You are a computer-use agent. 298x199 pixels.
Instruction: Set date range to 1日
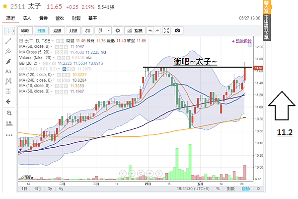(24, 189)
